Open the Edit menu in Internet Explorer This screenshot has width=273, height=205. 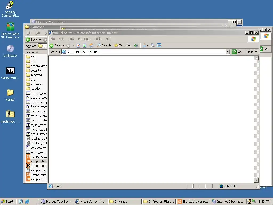click(x=61, y=39)
